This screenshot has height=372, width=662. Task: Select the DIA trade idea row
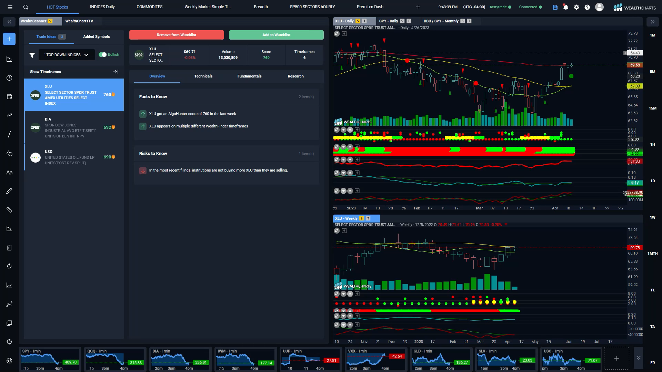click(x=74, y=127)
